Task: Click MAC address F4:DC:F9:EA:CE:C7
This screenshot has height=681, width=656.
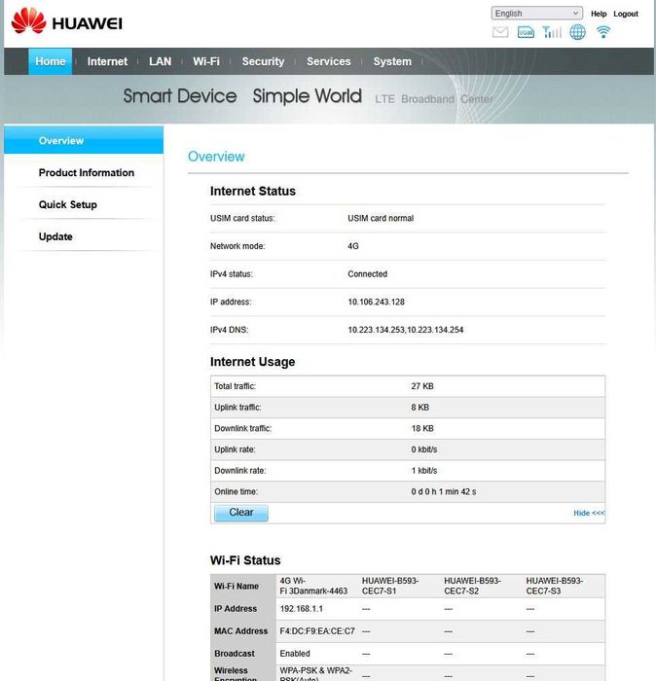Action: pyautogui.click(x=317, y=631)
